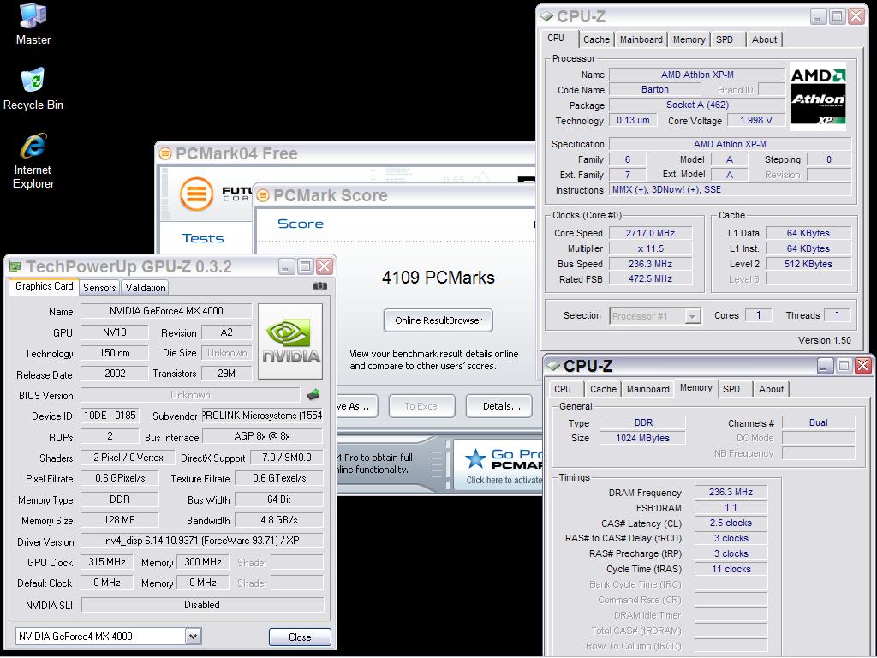This screenshot has height=658, width=877.
Task: Click the NVIDIA SLI Disabled field
Action: coord(202,605)
